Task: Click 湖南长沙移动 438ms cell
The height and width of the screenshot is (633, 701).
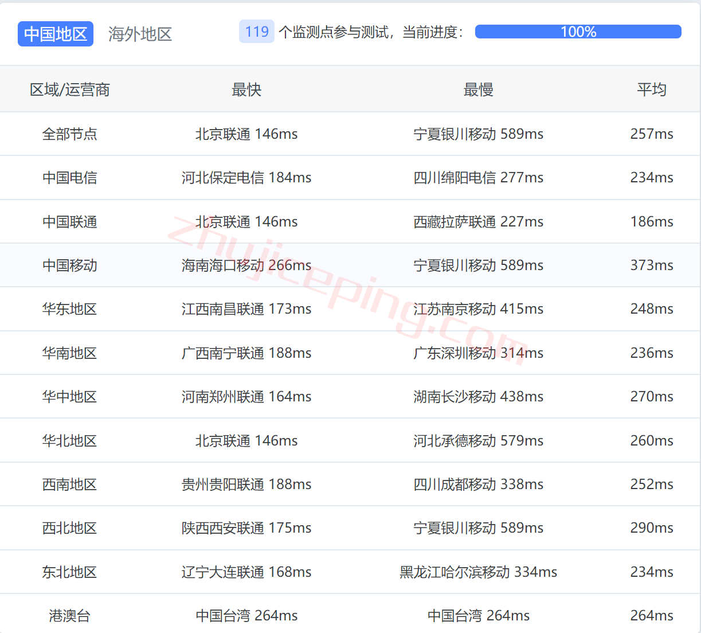Action: [479, 396]
